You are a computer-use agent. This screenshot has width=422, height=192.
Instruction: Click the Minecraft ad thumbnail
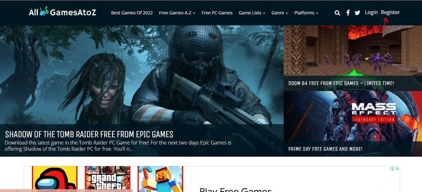click(160, 179)
